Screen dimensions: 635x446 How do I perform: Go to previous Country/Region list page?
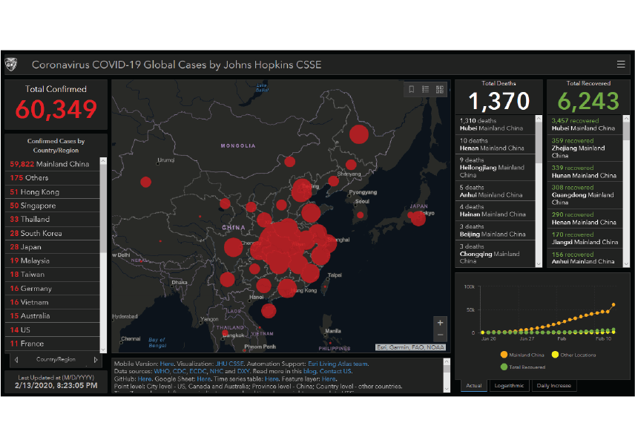16,360
